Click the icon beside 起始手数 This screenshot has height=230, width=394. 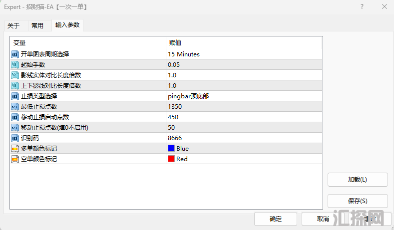[15, 64]
